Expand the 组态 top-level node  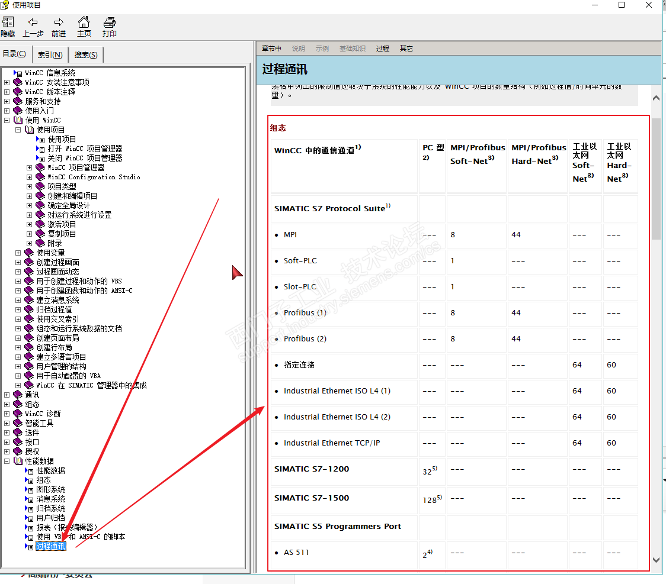click(x=7, y=404)
